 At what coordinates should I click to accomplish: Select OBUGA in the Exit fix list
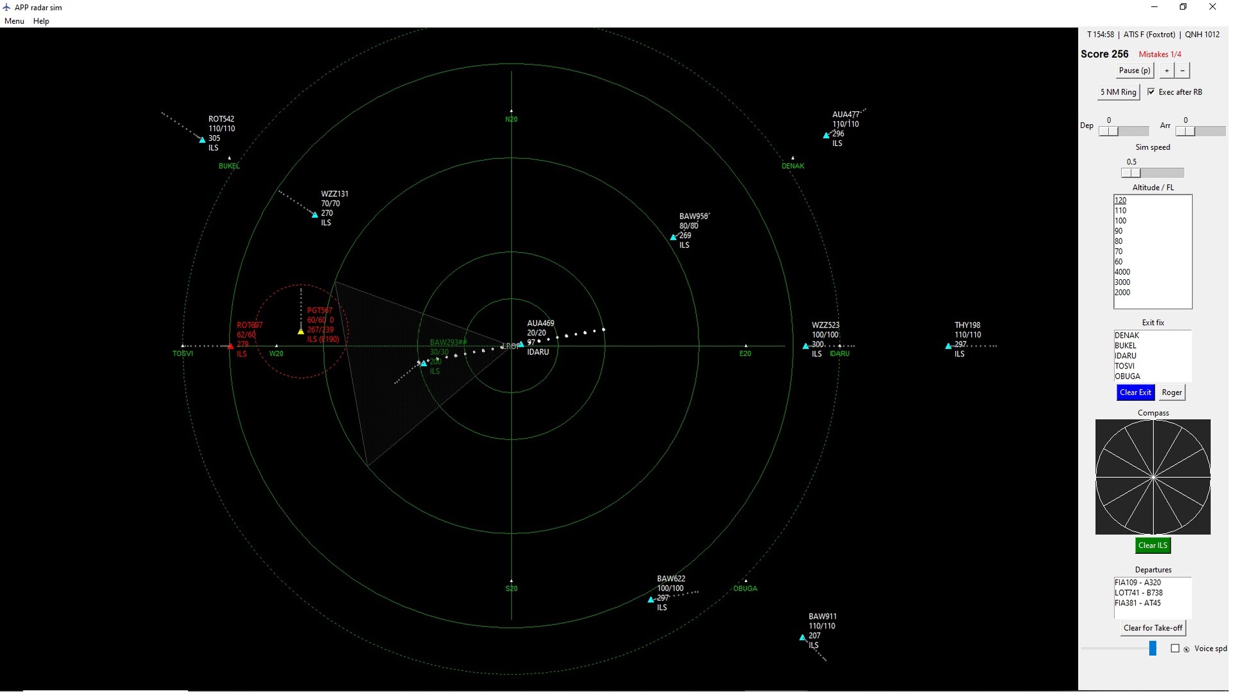point(1127,376)
